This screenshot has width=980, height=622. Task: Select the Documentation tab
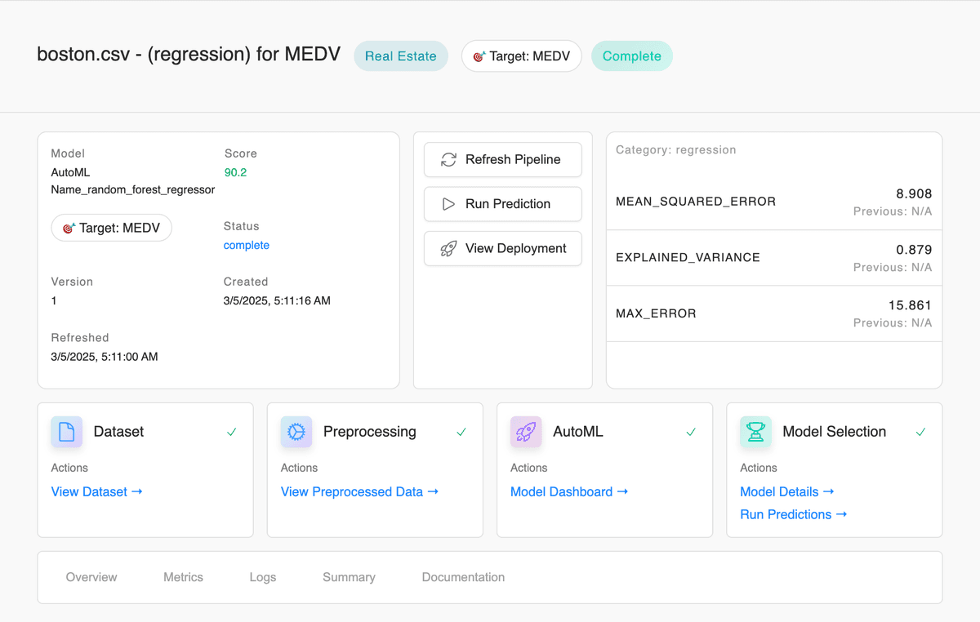(463, 577)
